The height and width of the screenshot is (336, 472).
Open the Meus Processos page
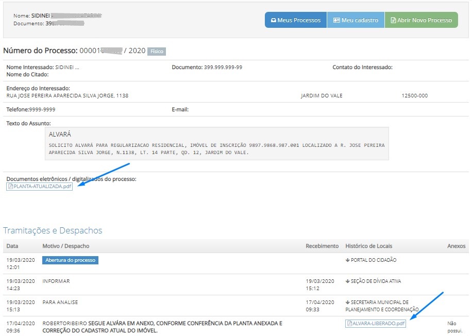pos(296,20)
